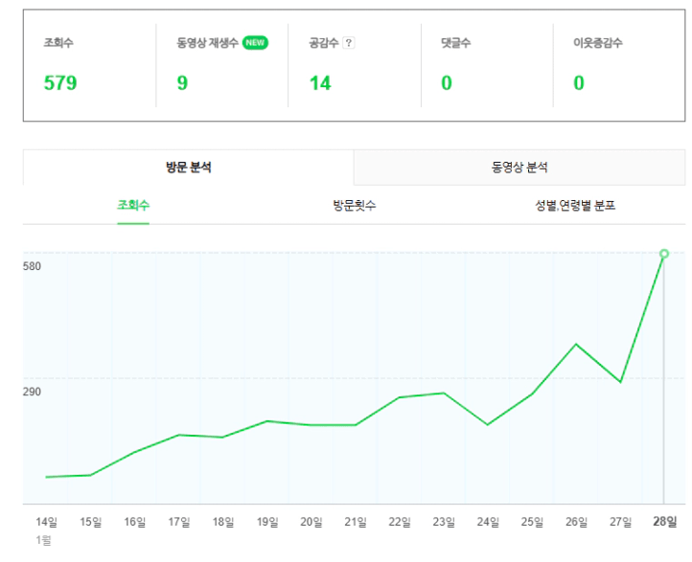Click the highlighted 28일 chart data point

point(663,254)
